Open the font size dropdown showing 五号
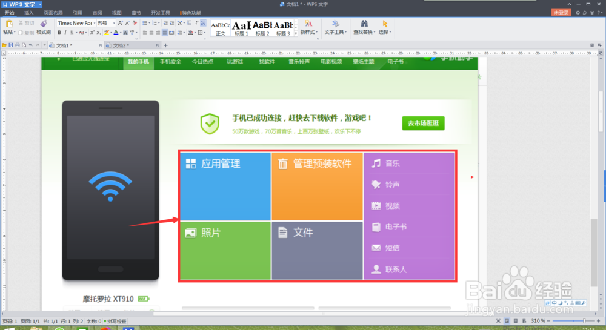The height and width of the screenshot is (330, 606). pos(114,23)
